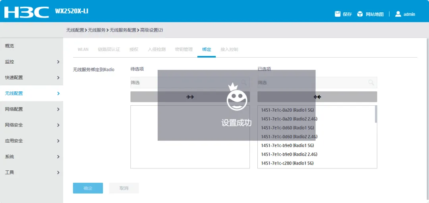
Task: Click the 确定 confirm button
Action: coord(88,188)
